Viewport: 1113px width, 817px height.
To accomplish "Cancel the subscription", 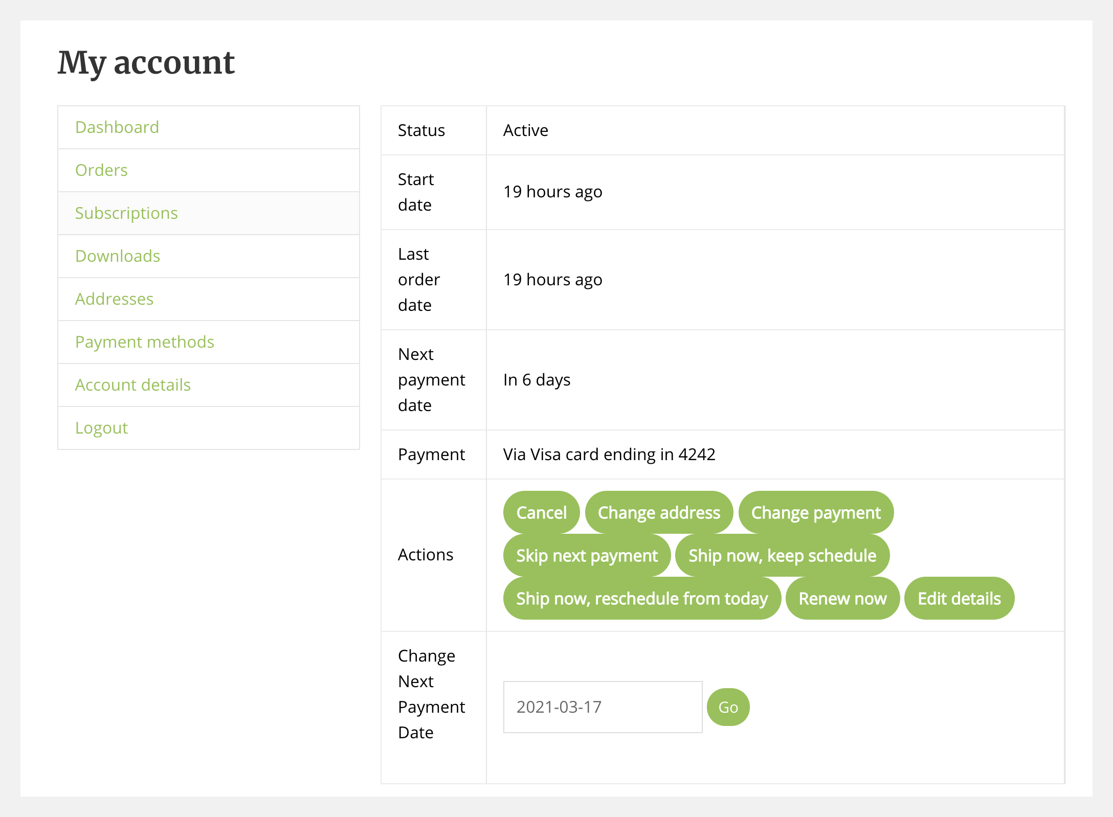I will [541, 512].
